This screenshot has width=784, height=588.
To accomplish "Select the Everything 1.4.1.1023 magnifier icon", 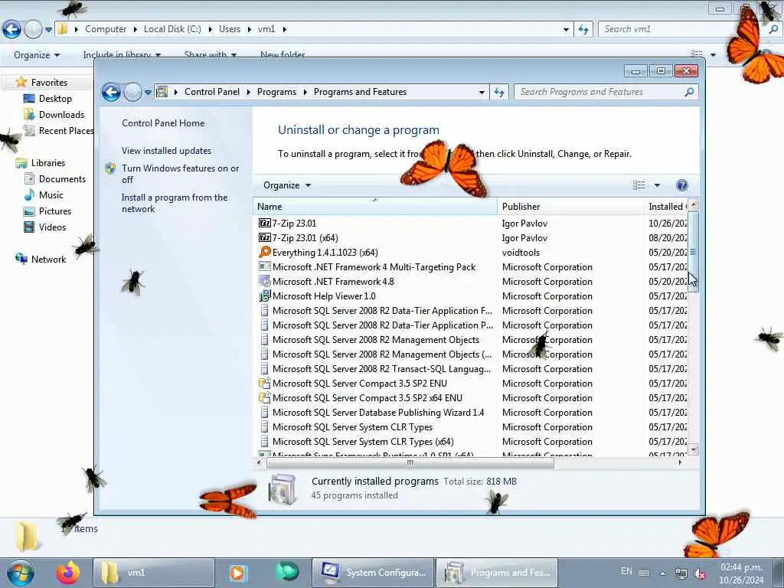I will coord(264,252).
